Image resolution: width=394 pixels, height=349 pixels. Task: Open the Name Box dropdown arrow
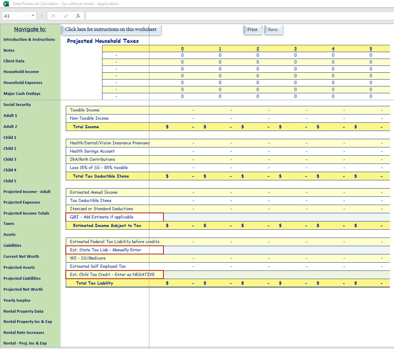click(x=33, y=15)
